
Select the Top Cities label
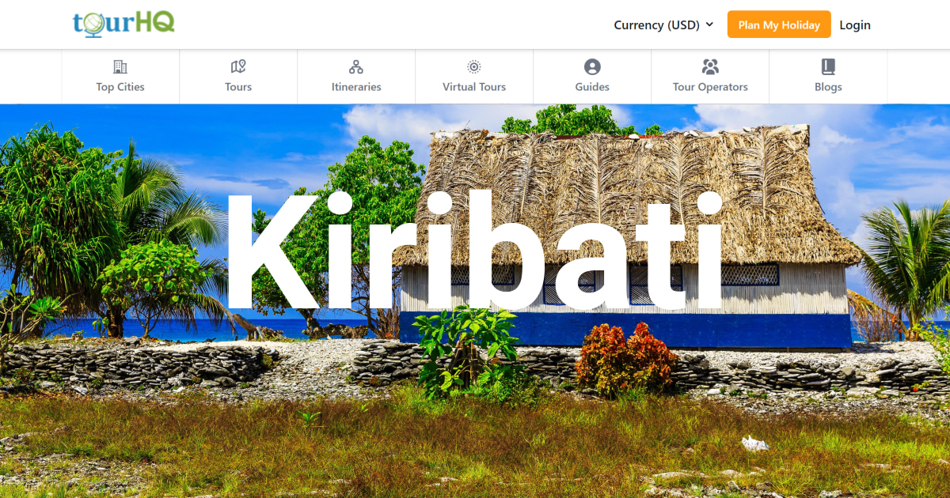tap(120, 87)
